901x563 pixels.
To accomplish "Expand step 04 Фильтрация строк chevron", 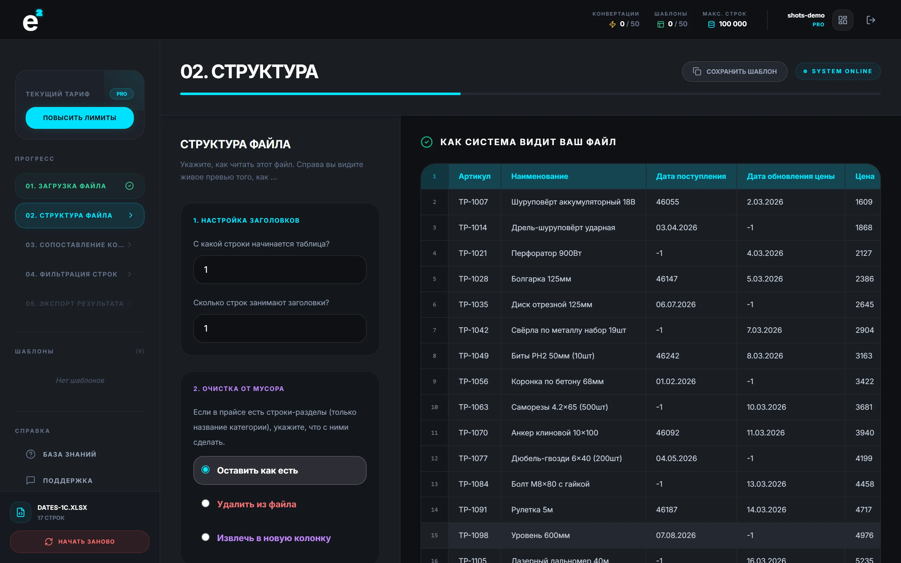I will [130, 274].
